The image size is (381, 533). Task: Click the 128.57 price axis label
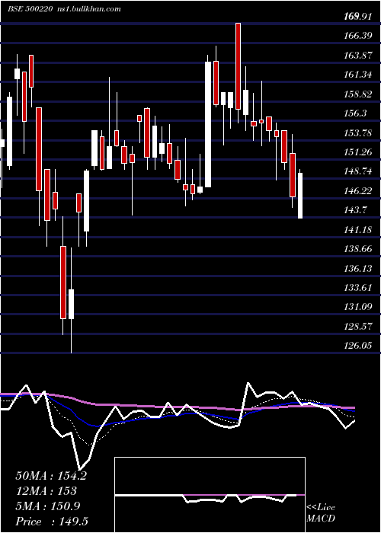pos(357,327)
